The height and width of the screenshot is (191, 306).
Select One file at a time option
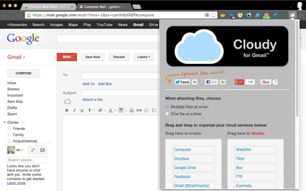point(167,114)
